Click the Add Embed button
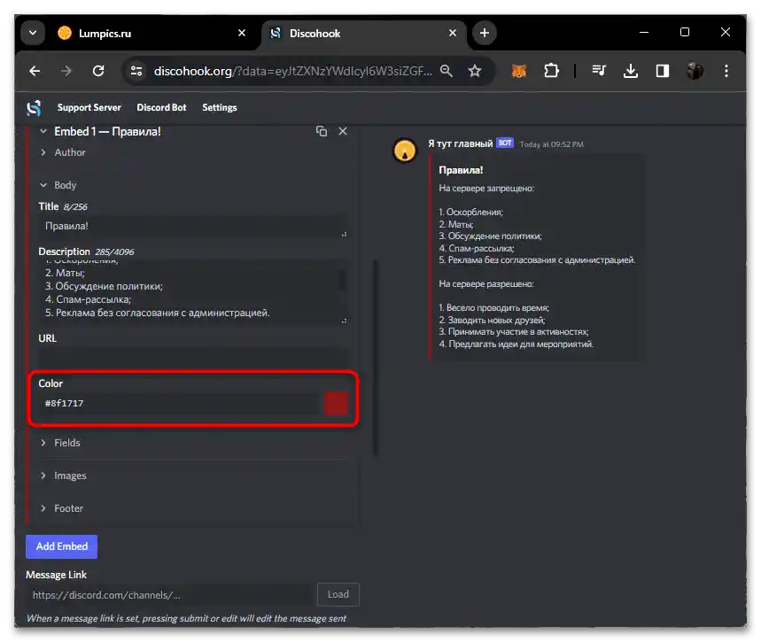 pos(62,547)
